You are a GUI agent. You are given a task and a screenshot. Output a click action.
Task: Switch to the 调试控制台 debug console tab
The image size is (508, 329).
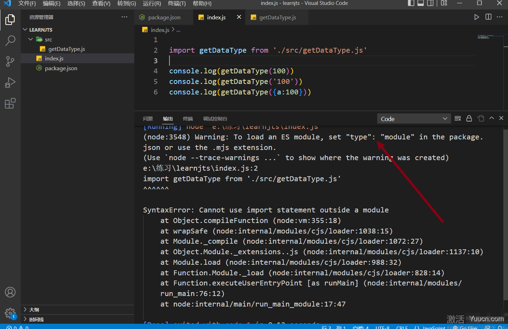pyautogui.click(x=215, y=119)
